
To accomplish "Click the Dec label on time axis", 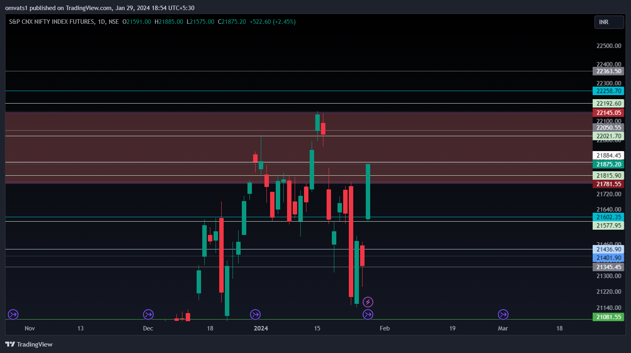I will tap(148, 328).
